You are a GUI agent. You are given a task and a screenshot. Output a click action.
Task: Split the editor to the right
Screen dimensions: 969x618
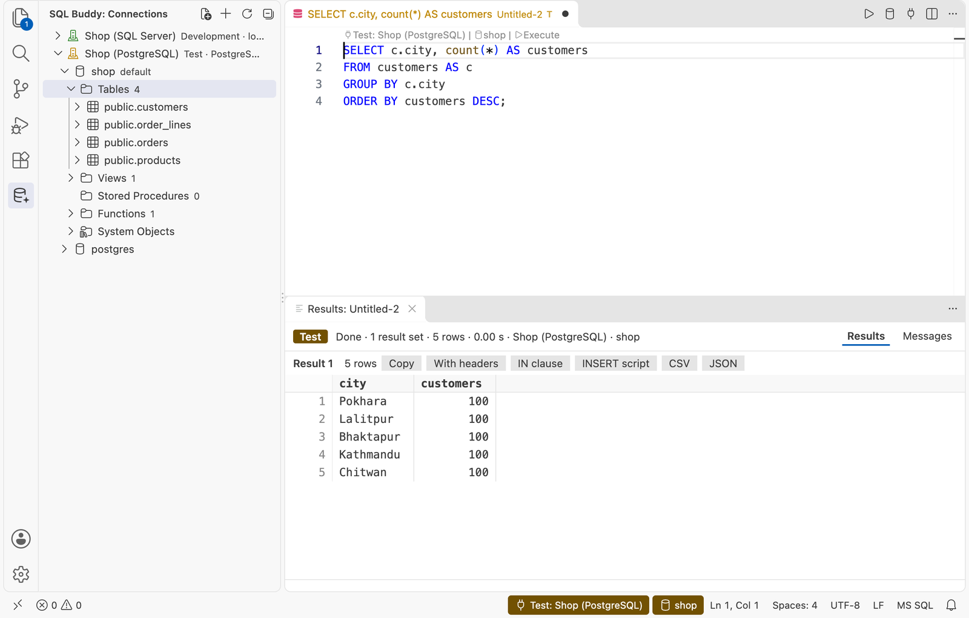tap(932, 13)
